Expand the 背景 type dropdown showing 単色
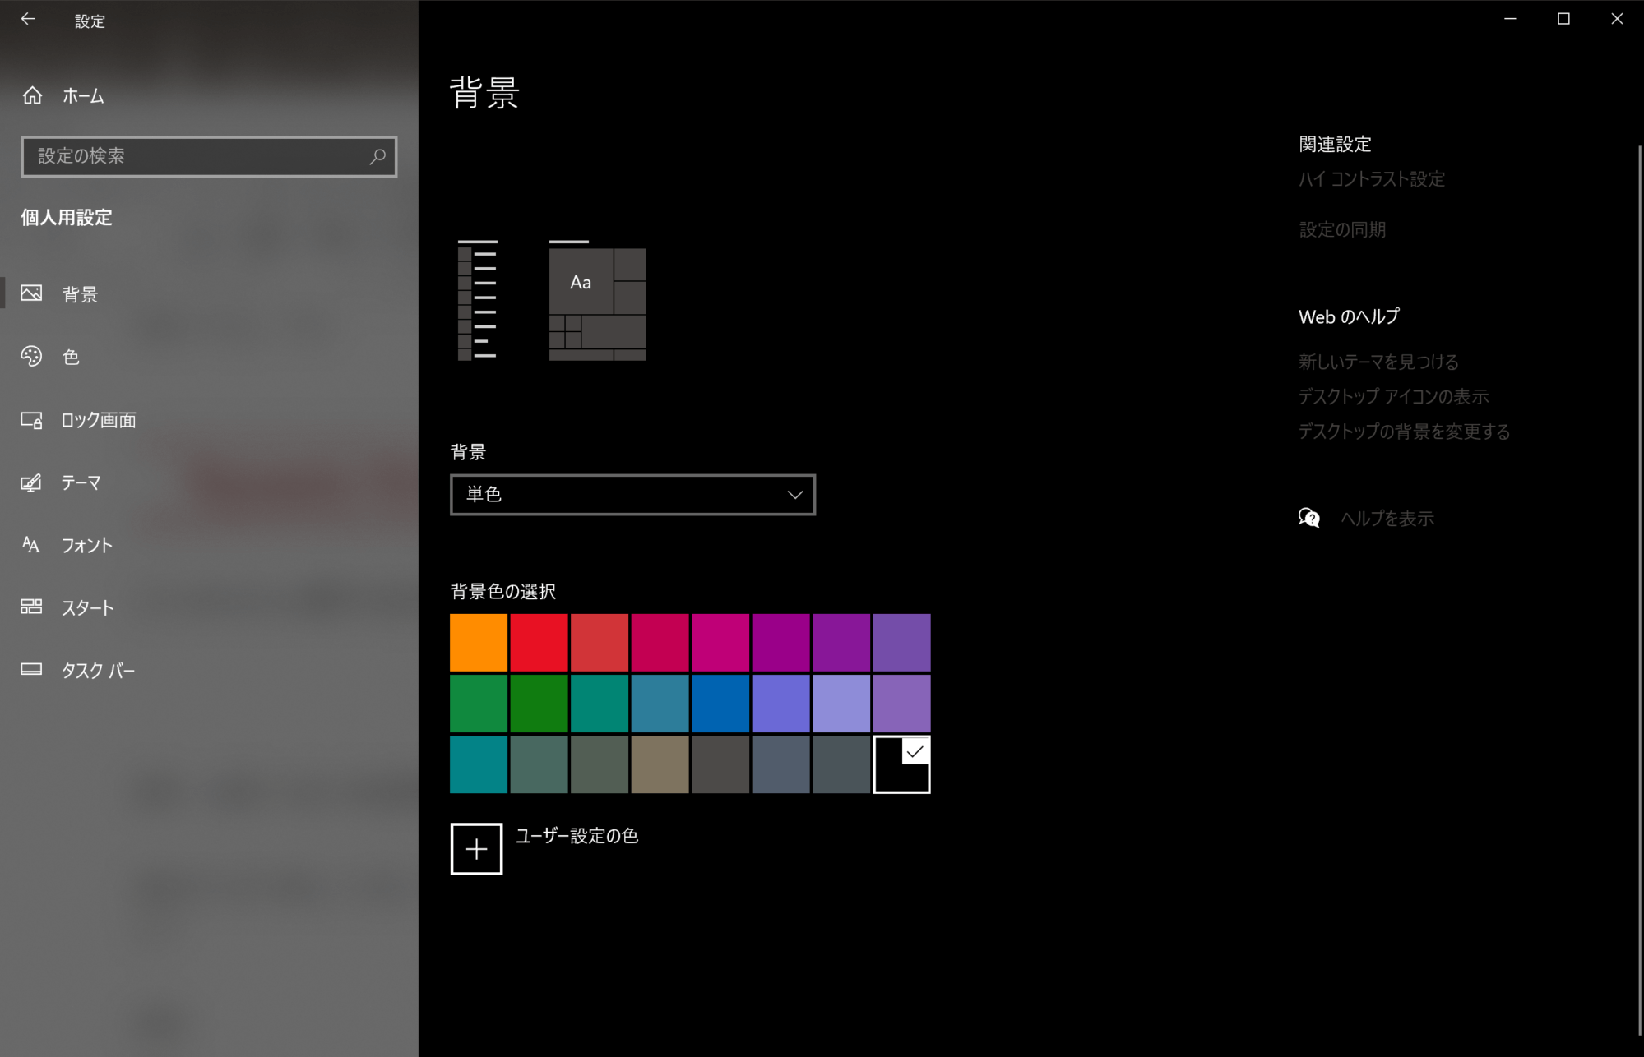The height and width of the screenshot is (1057, 1644). tap(632, 495)
